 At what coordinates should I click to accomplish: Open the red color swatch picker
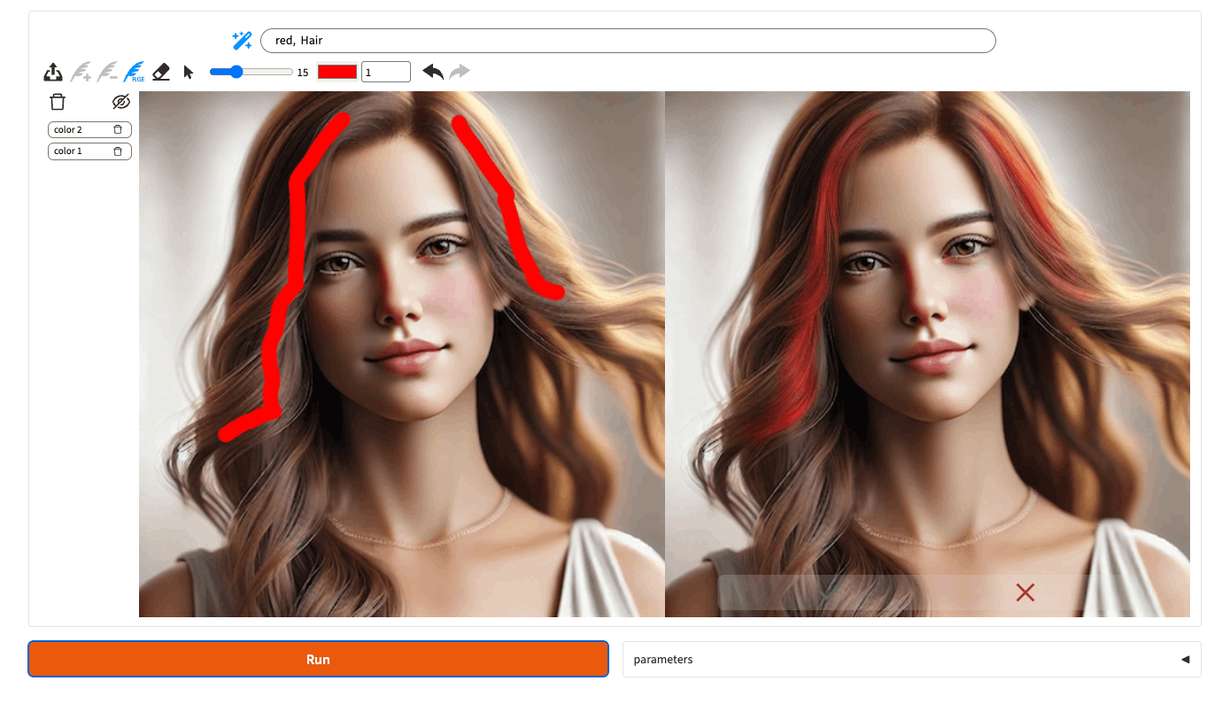(x=337, y=72)
